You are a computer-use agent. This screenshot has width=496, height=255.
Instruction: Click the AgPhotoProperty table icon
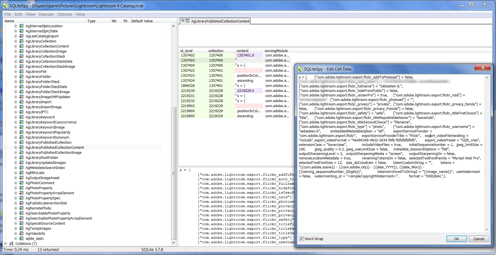(x=21, y=188)
